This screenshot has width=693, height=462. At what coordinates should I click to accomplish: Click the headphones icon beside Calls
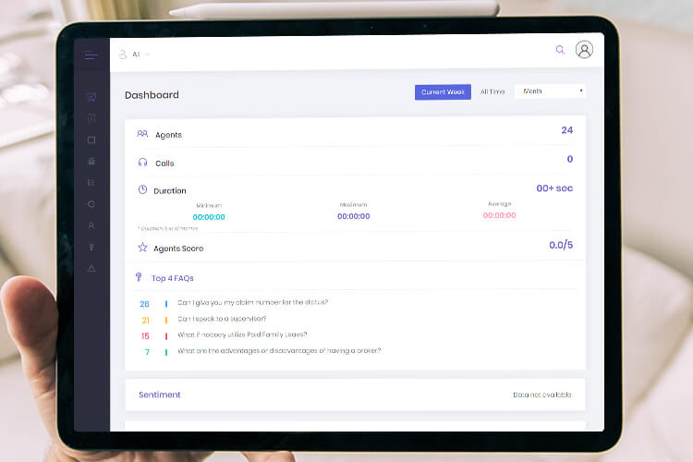(142, 163)
